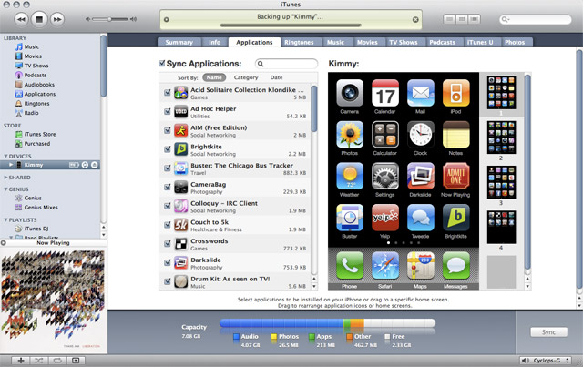Open iTunes Store in sidebar
The height and width of the screenshot is (367, 583).
(40, 134)
